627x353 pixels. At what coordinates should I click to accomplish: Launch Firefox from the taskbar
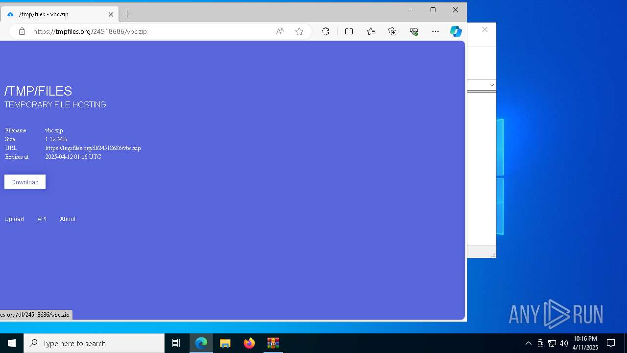(249, 343)
